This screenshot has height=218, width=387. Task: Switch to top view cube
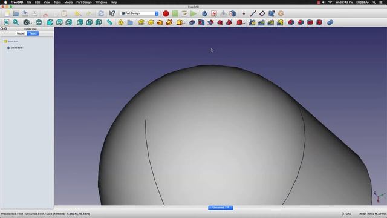59,22
